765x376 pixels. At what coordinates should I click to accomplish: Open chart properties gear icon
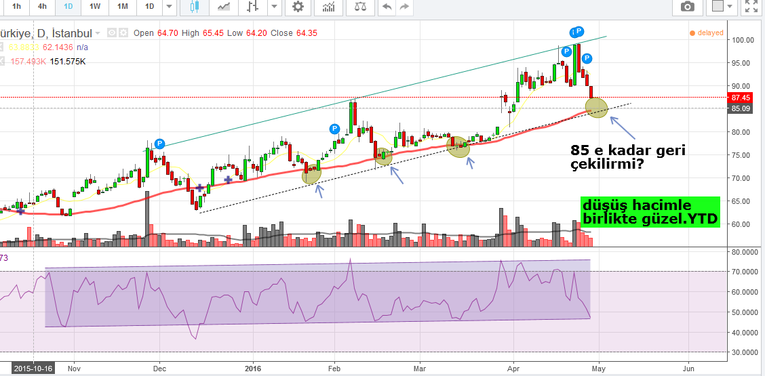point(297,7)
